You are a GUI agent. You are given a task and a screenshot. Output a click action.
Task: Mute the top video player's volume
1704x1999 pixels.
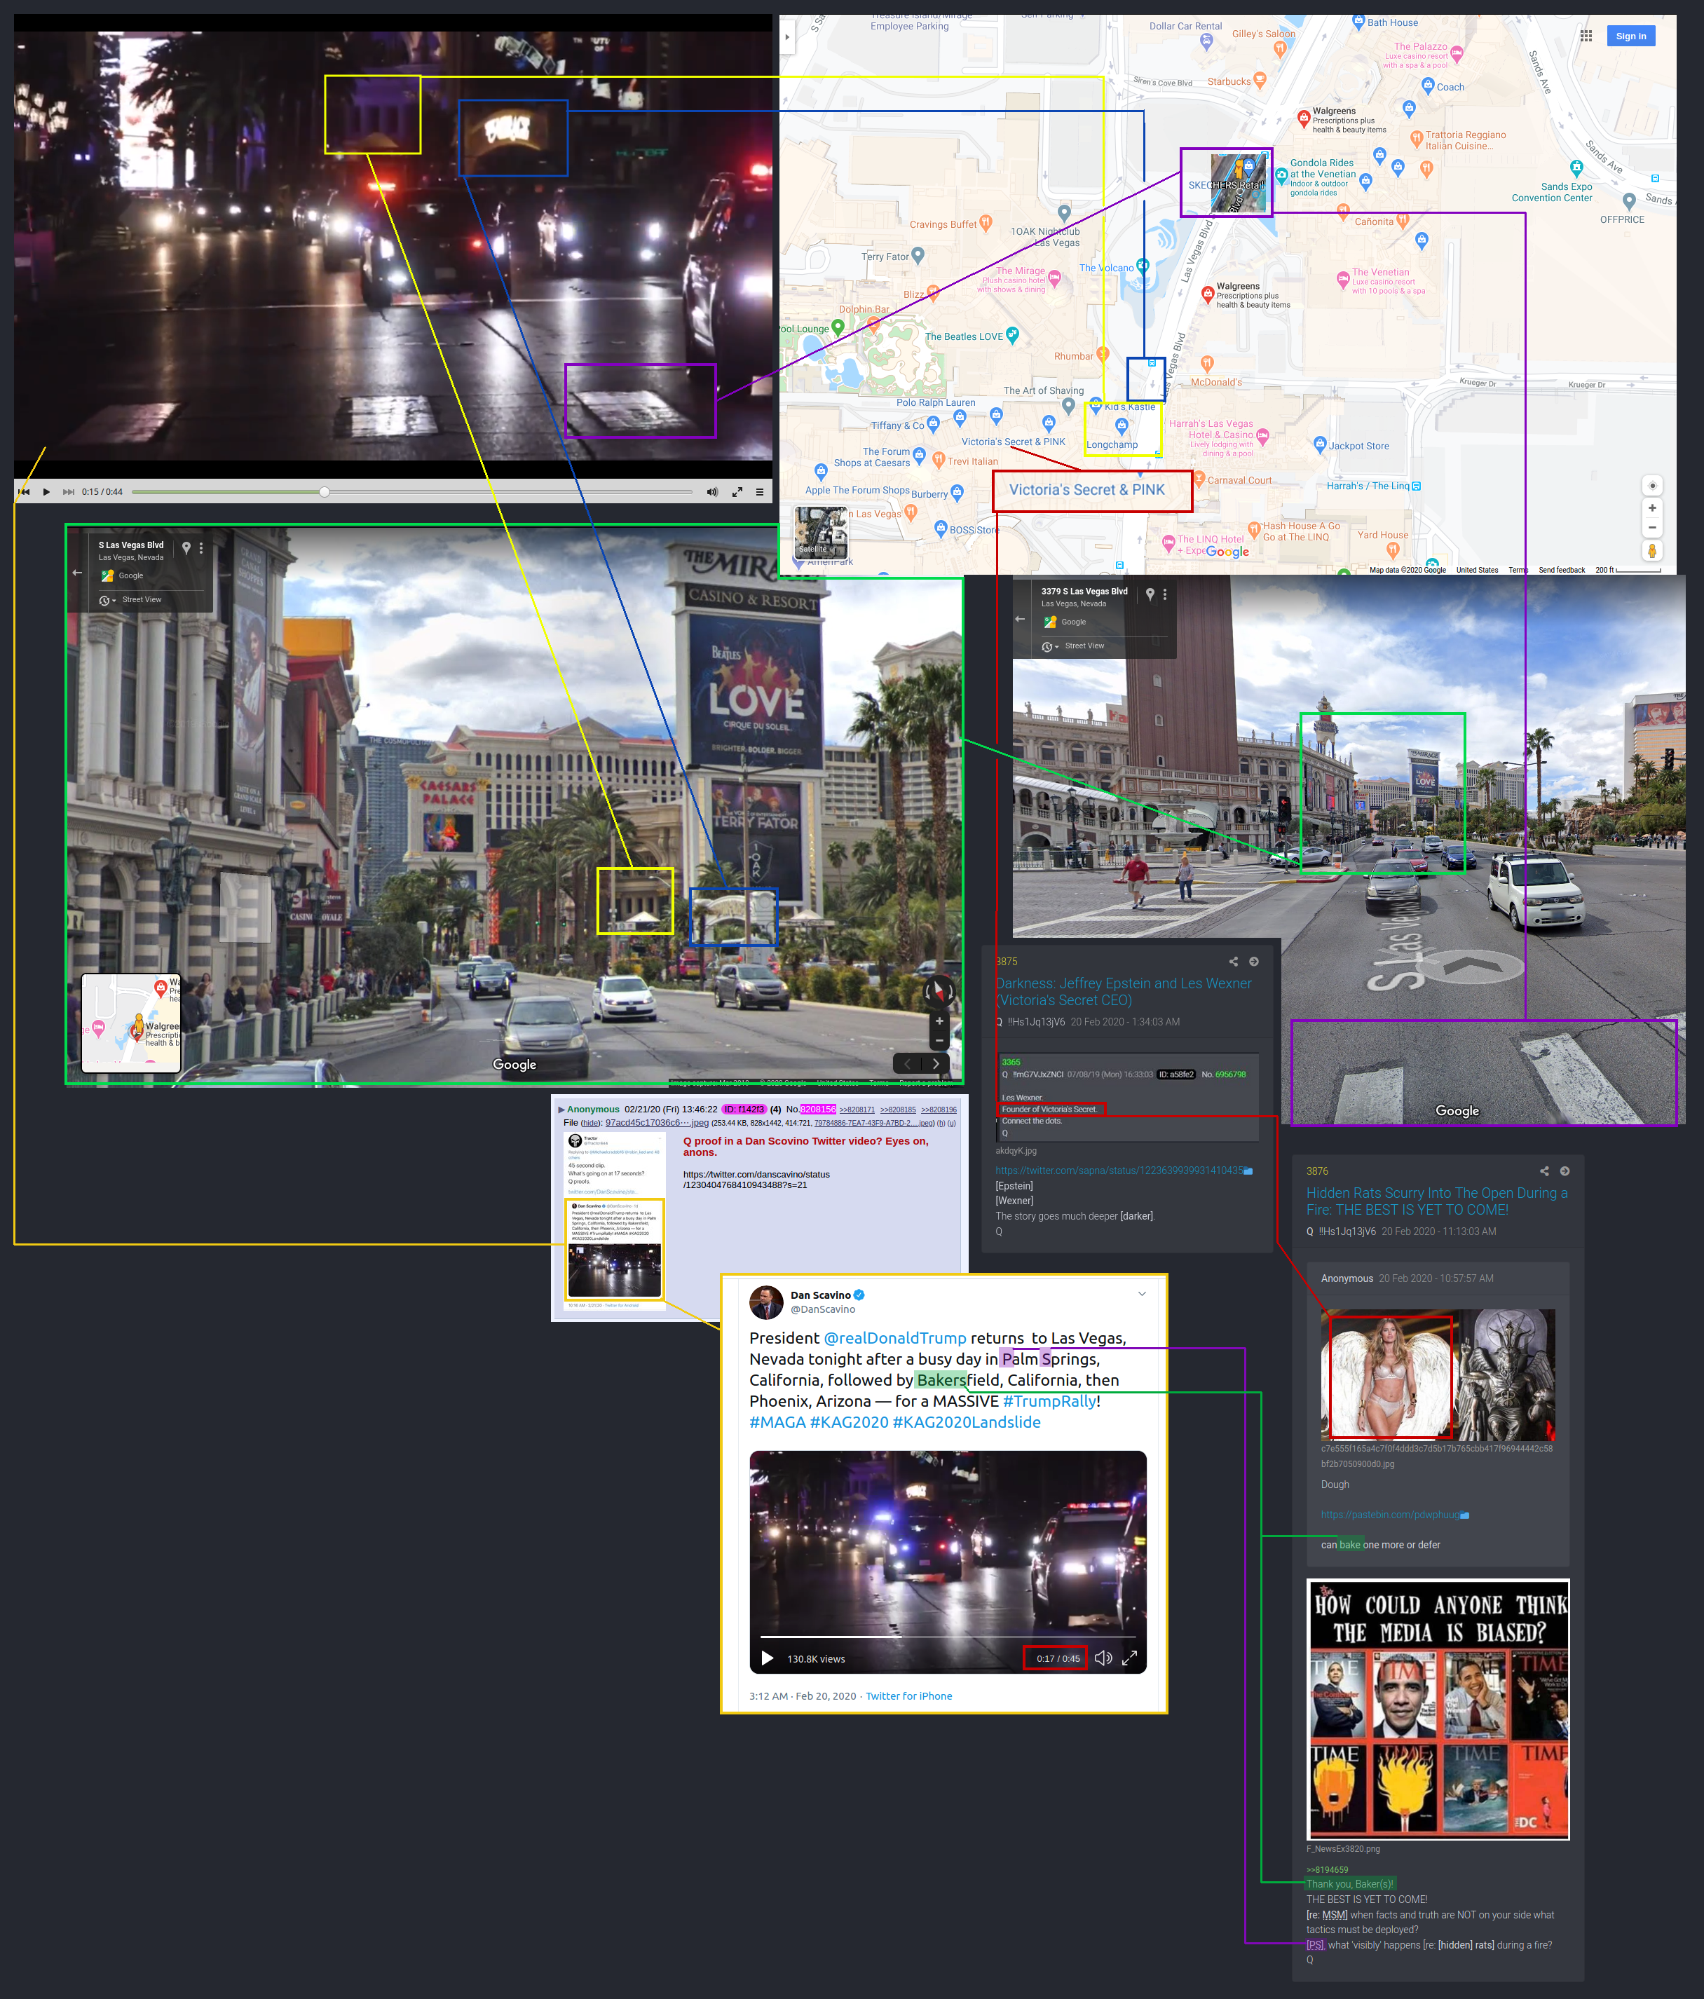712,492
